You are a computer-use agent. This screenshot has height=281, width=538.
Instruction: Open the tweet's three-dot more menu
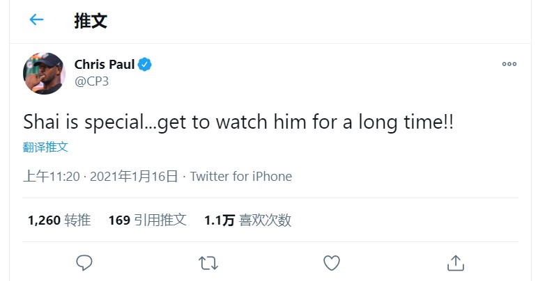pos(509,64)
